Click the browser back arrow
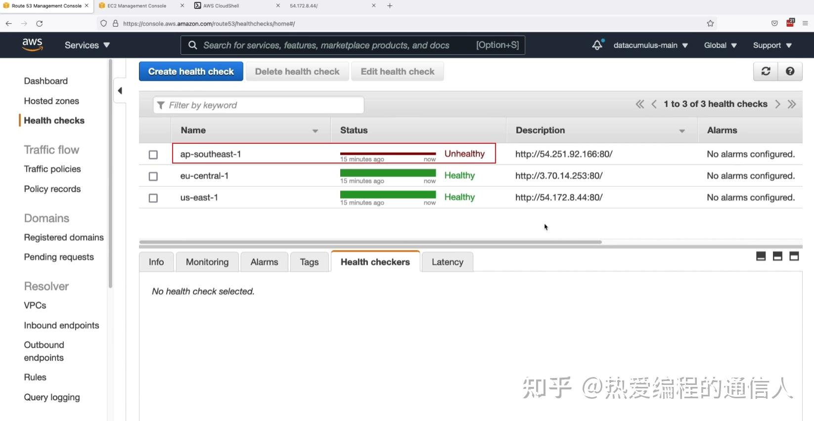814x421 pixels. (x=8, y=23)
